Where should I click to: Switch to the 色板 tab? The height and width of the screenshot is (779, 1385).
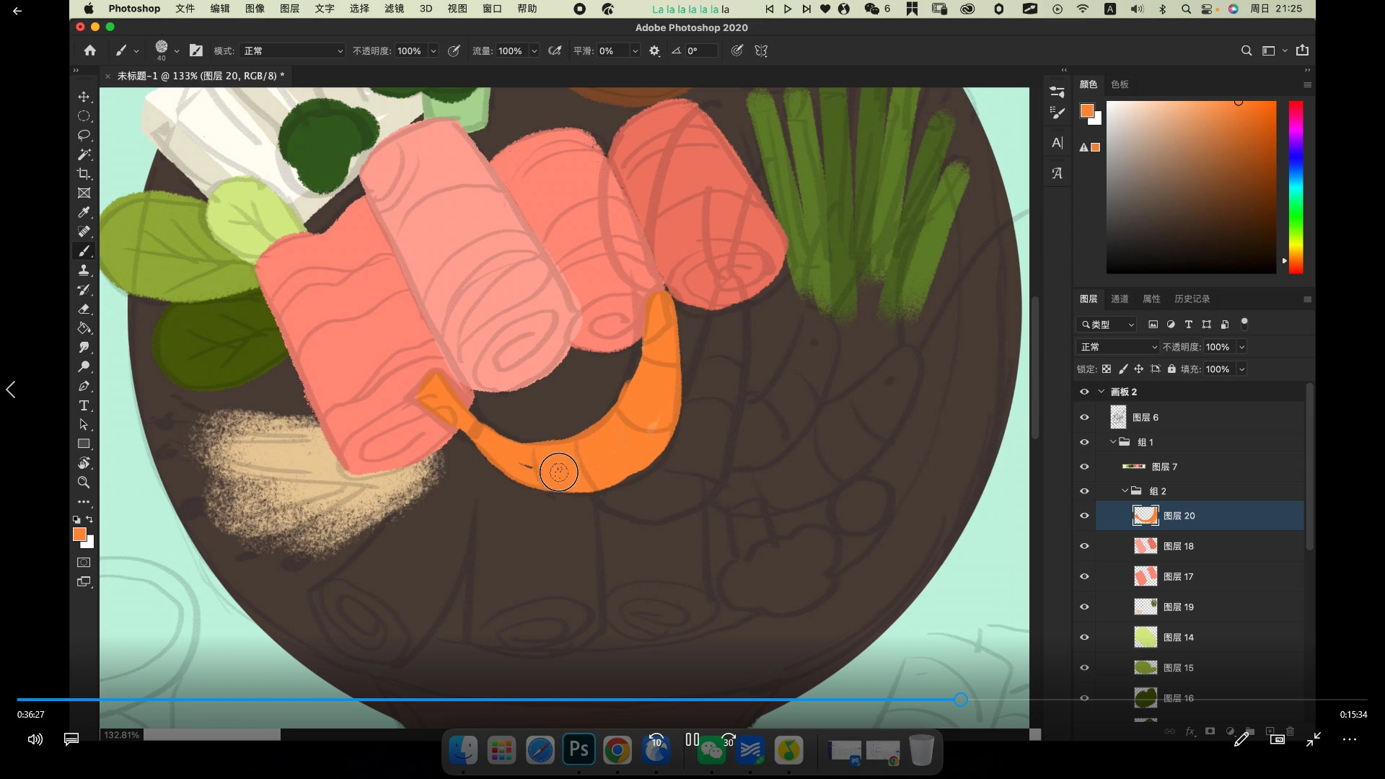[x=1120, y=84]
